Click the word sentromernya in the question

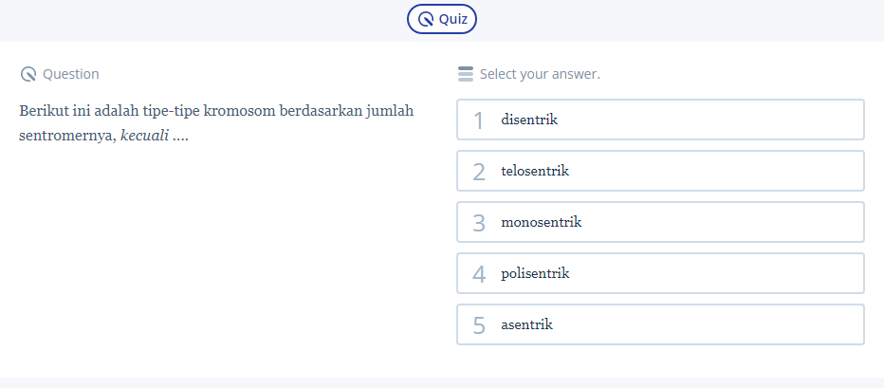click(x=66, y=135)
